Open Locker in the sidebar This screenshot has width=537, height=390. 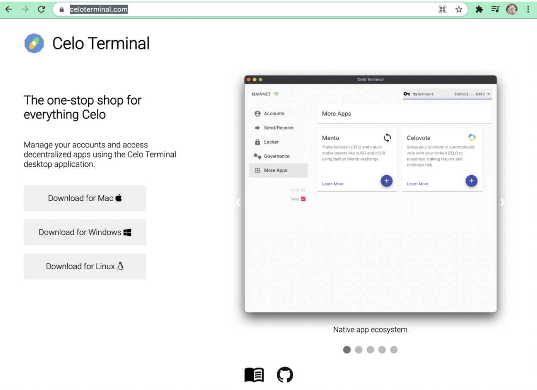[x=278, y=142]
